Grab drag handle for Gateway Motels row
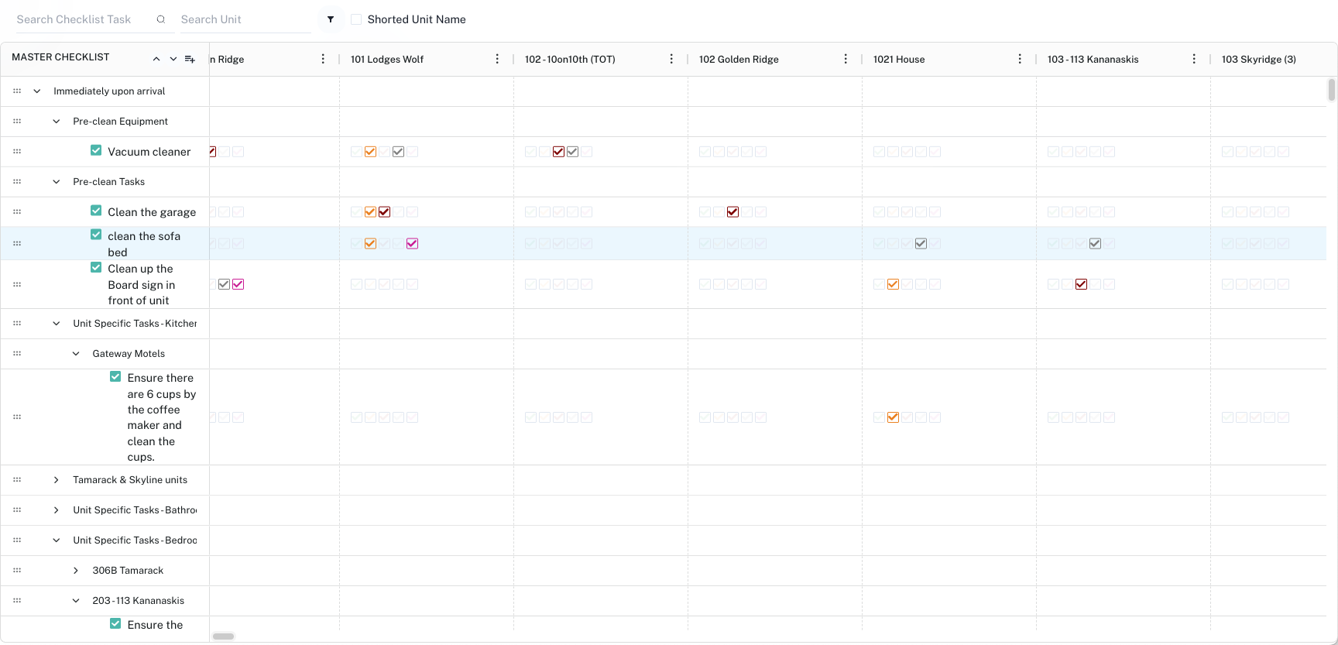Screen dimensions: 1338x645 pyautogui.click(x=17, y=354)
